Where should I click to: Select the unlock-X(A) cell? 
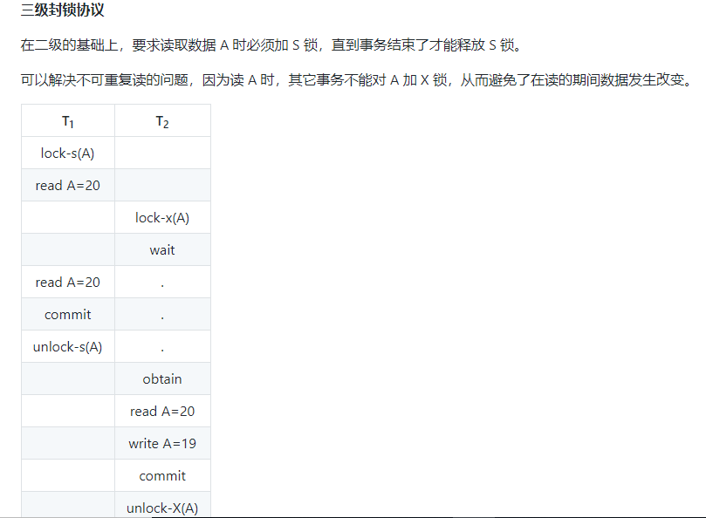tap(162, 506)
